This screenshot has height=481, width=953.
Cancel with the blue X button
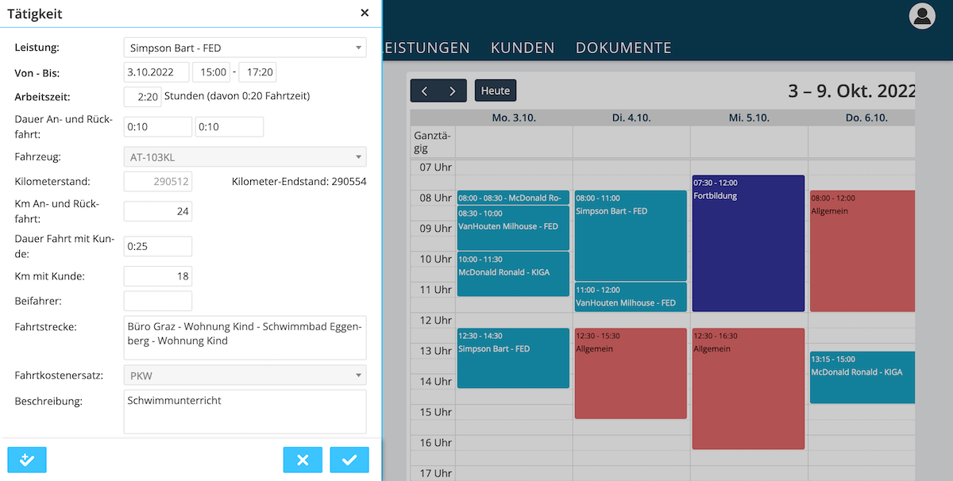[303, 460]
